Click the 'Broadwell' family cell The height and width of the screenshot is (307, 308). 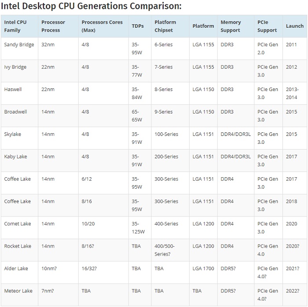(x=15, y=112)
